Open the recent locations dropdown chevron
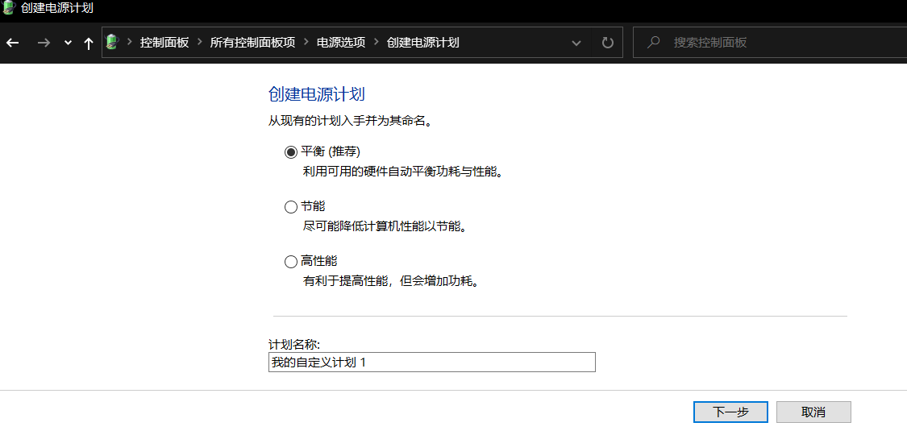The image size is (907, 435). pyautogui.click(x=69, y=43)
